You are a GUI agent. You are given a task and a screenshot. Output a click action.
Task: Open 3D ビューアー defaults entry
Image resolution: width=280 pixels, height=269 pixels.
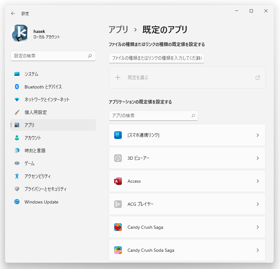187,158
